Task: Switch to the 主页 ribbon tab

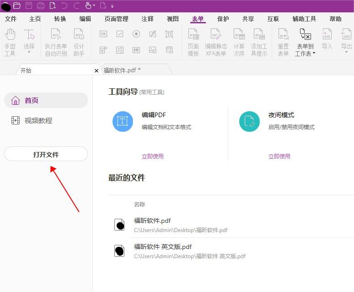Action: pyautogui.click(x=35, y=19)
